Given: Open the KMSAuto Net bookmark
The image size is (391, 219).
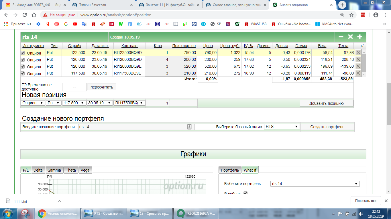Looking at the screenshot, I should click(x=334, y=24).
